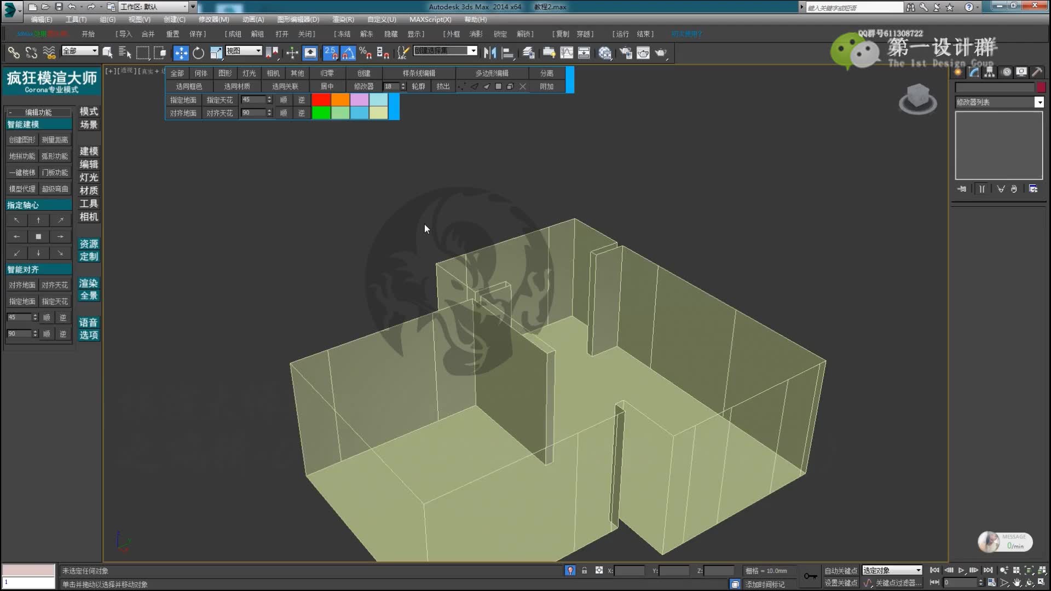The width and height of the screenshot is (1051, 591).
Task: Click the frame number spinner arrows
Action: (x=981, y=582)
